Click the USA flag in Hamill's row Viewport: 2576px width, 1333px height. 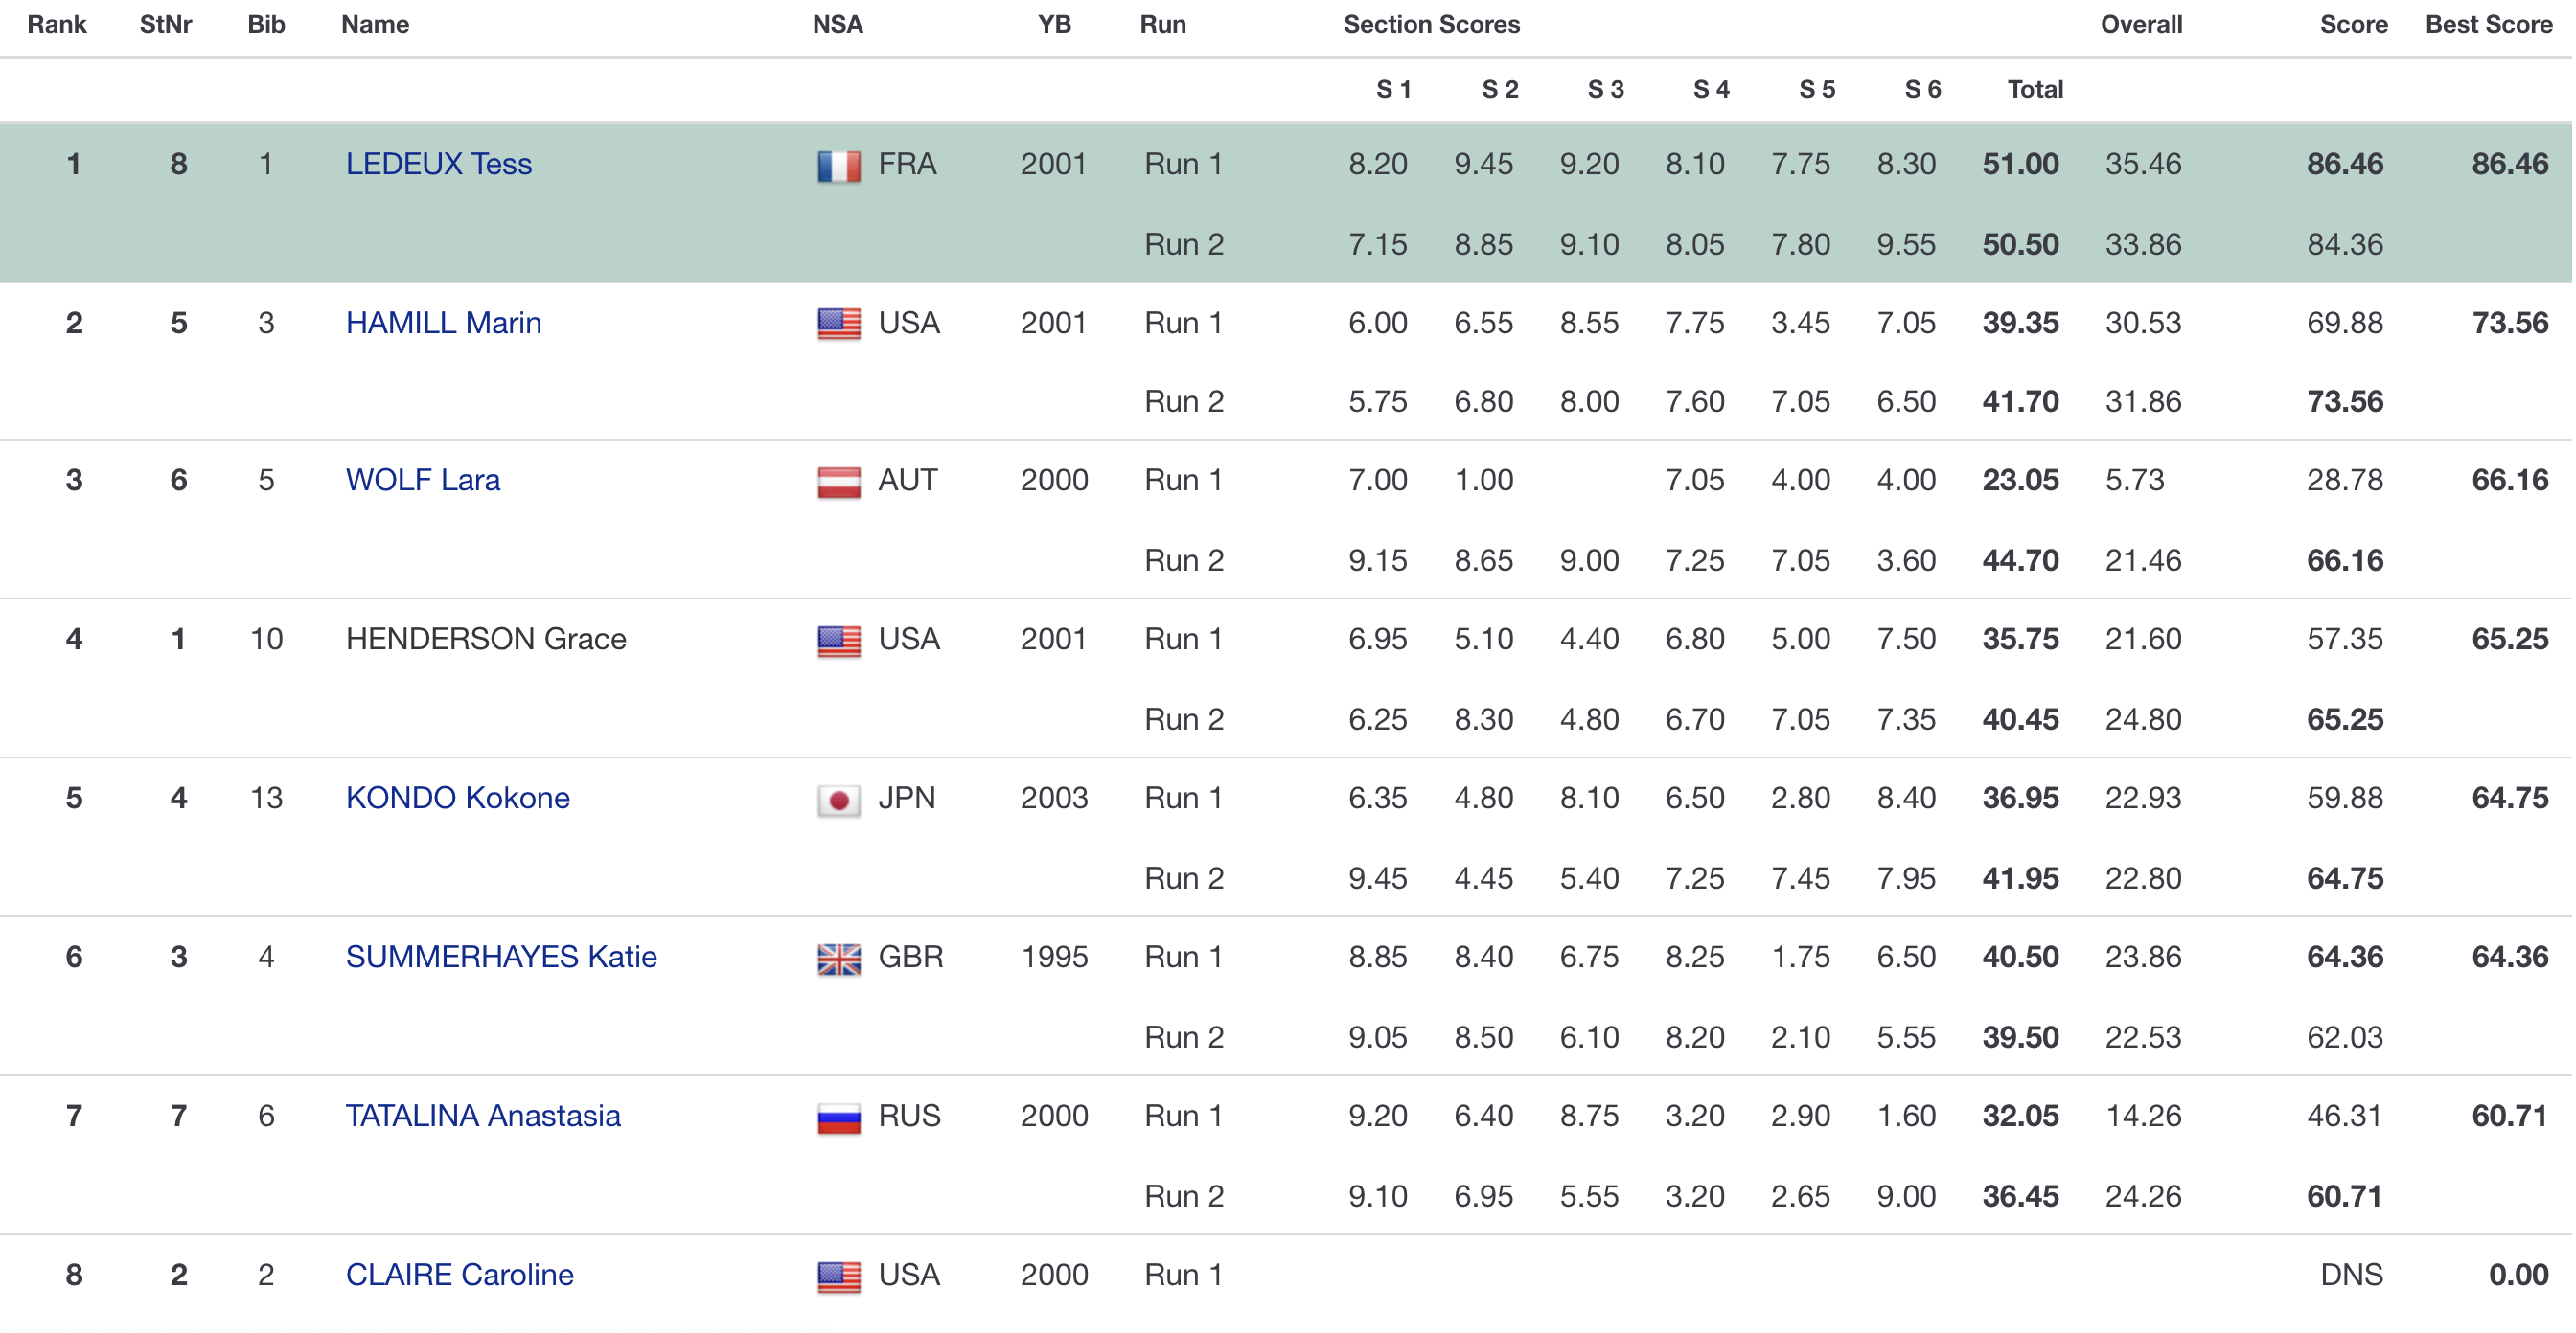[838, 324]
